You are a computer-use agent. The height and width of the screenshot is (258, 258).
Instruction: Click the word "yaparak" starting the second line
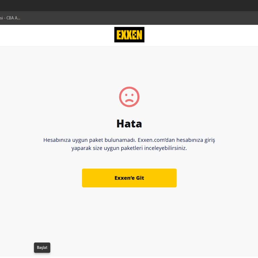pos(81,148)
